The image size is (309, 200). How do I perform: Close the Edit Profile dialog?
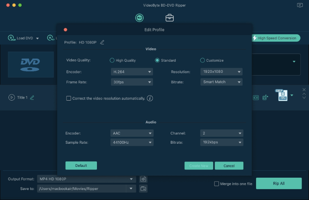tap(65, 30)
